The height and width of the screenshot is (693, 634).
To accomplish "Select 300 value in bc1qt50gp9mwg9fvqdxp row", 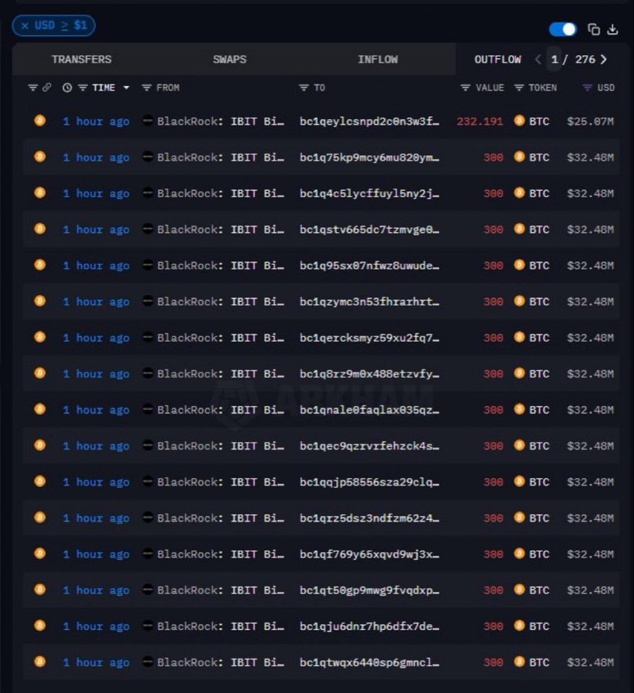I will click(x=493, y=590).
